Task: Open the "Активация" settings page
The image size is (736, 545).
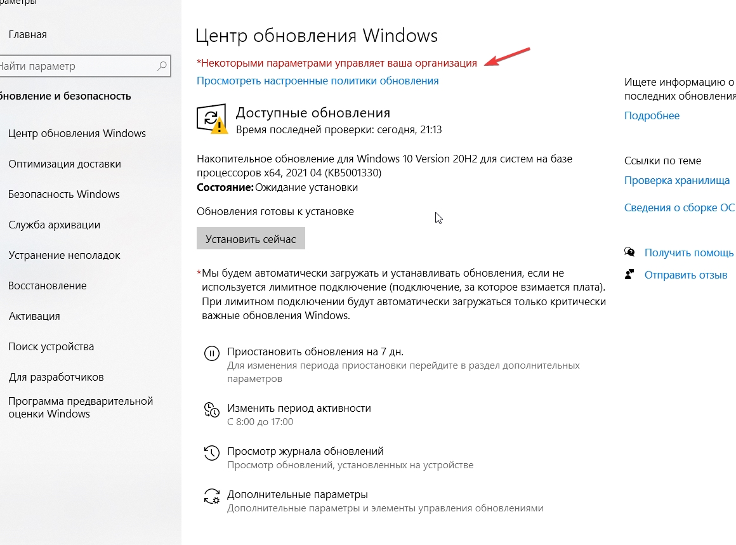Action: (34, 316)
